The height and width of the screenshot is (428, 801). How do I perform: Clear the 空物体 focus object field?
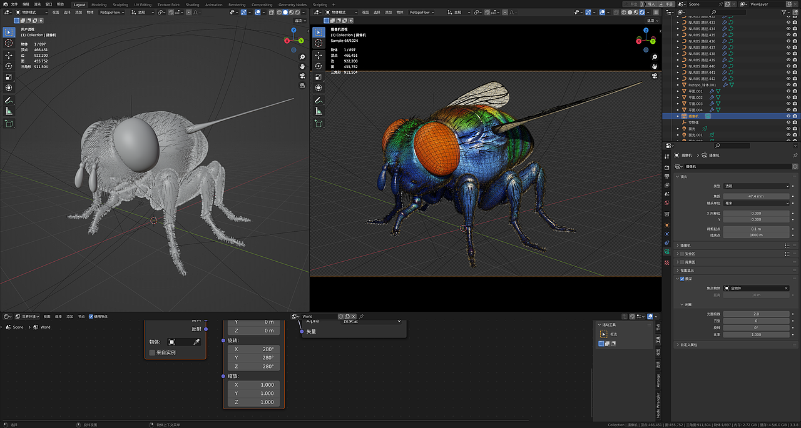(x=786, y=288)
